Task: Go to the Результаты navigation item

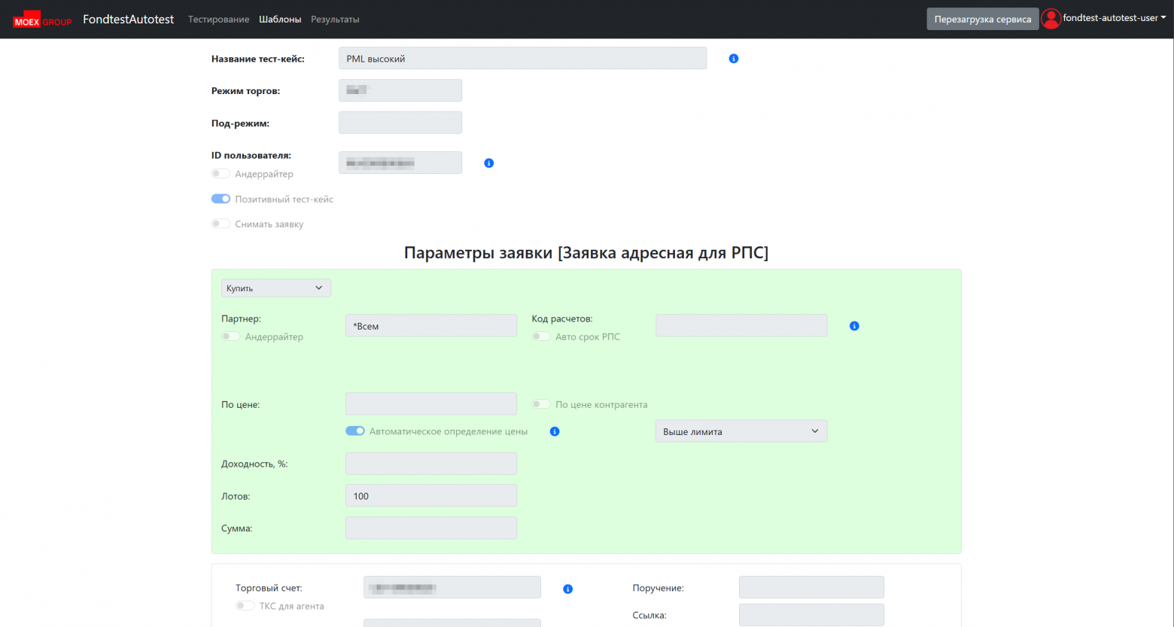Action: 335,20
